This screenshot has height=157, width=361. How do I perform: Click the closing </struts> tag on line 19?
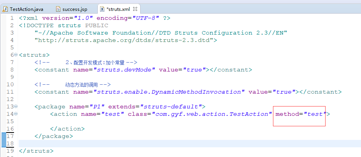tap(36, 151)
